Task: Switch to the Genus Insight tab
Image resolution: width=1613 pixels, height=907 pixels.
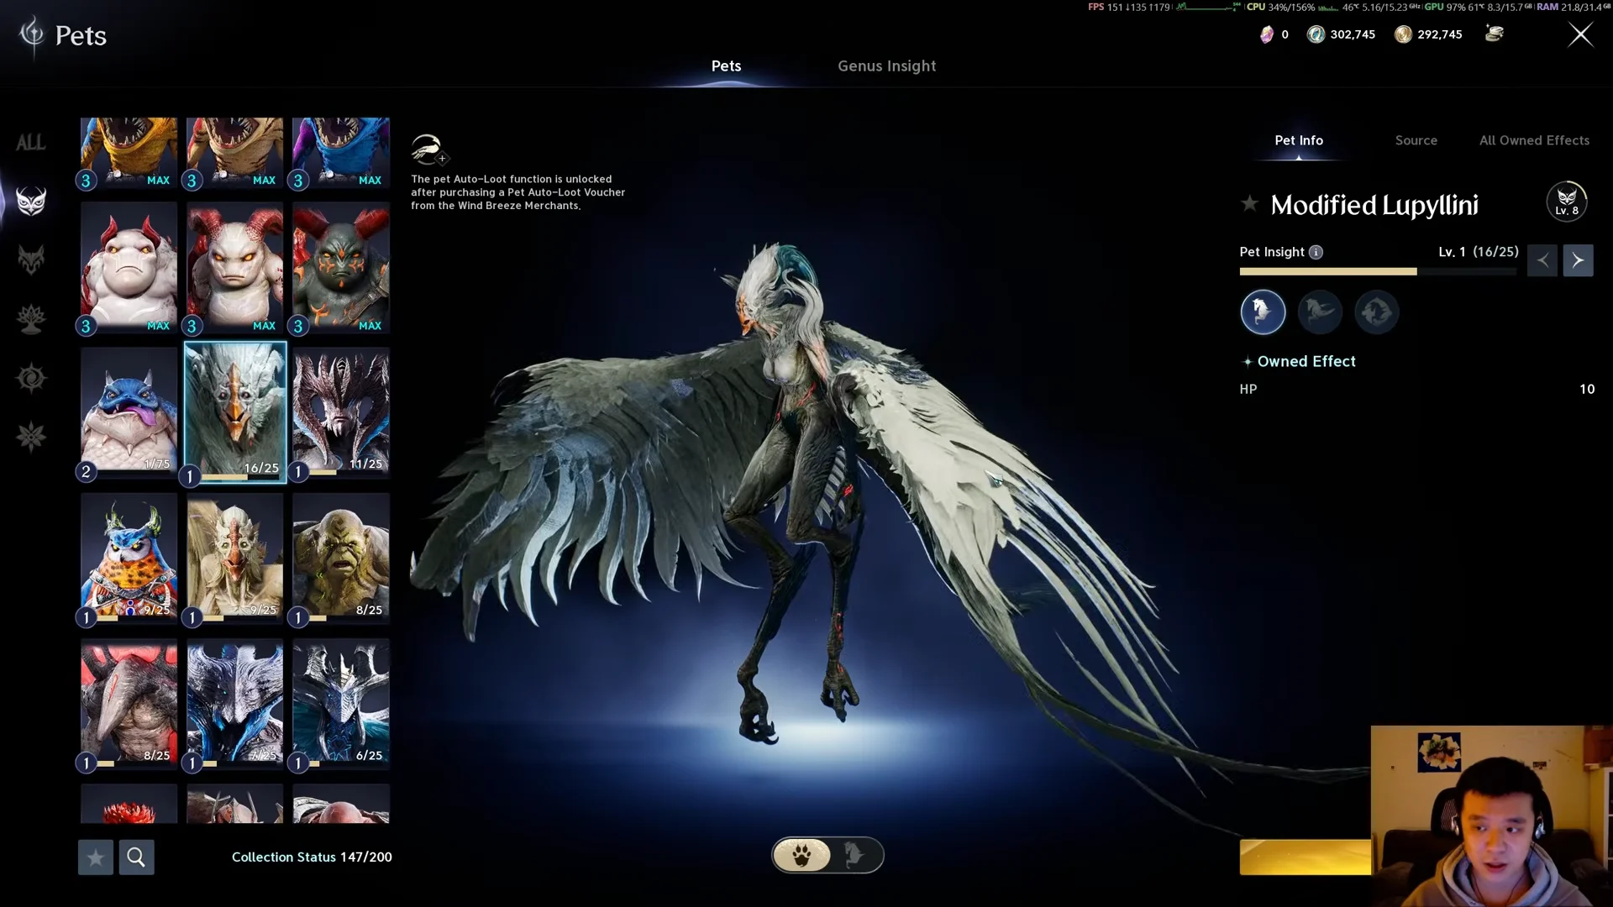Action: [x=886, y=66]
